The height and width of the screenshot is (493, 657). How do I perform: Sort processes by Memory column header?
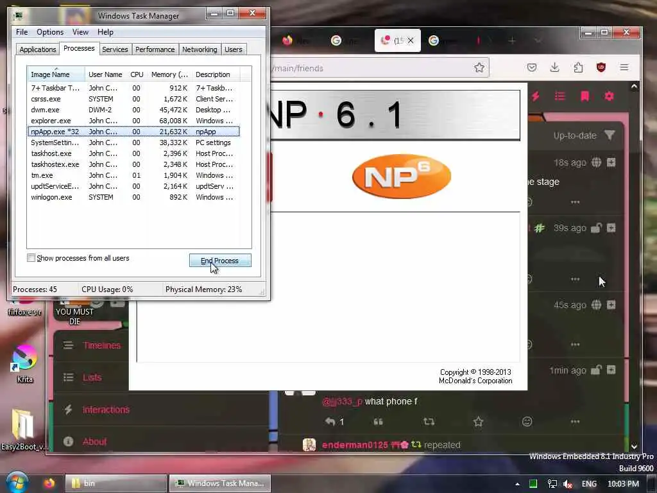(x=169, y=74)
